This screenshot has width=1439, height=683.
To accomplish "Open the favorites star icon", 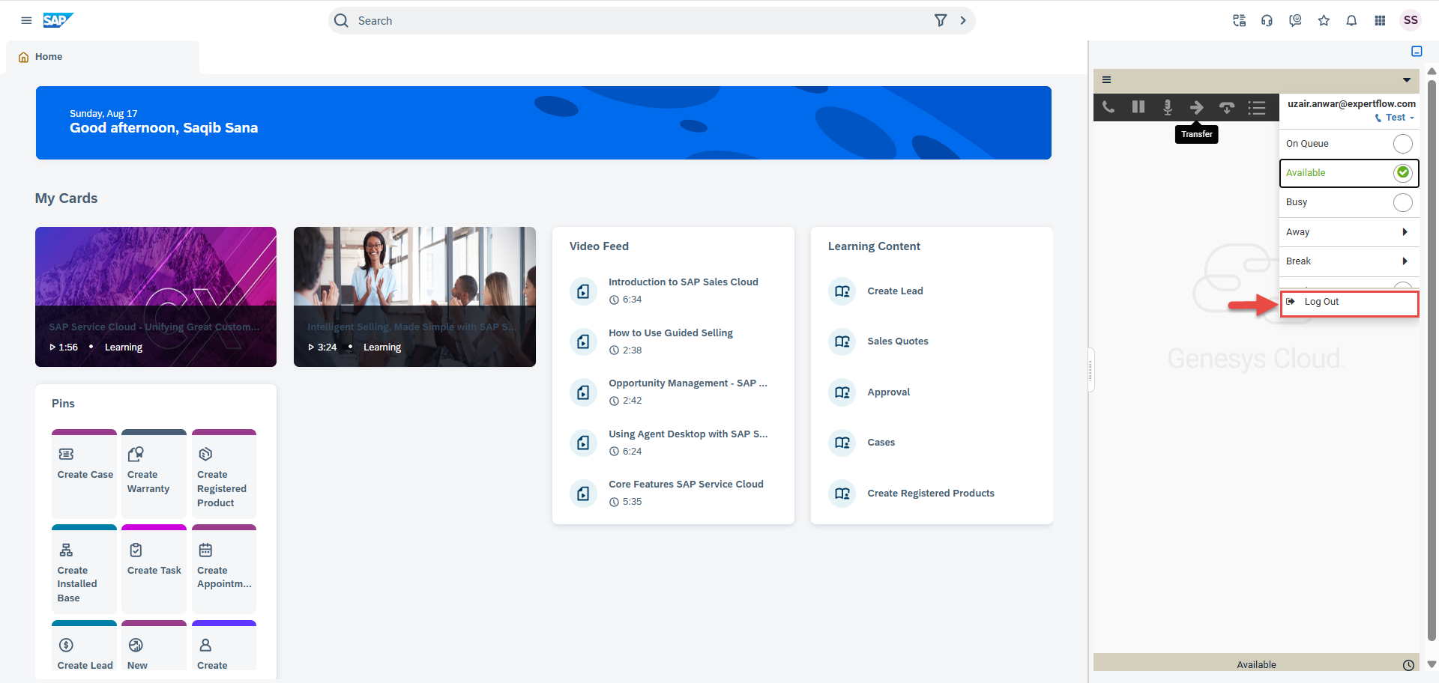I will click(x=1324, y=21).
